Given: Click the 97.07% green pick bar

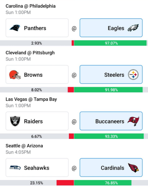Looking at the screenshot, I should 110,43.
